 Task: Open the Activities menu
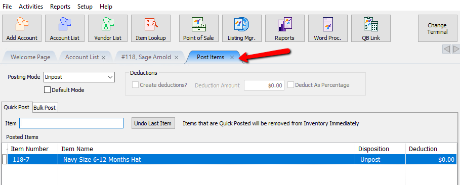pyautogui.click(x=31, y=7)
